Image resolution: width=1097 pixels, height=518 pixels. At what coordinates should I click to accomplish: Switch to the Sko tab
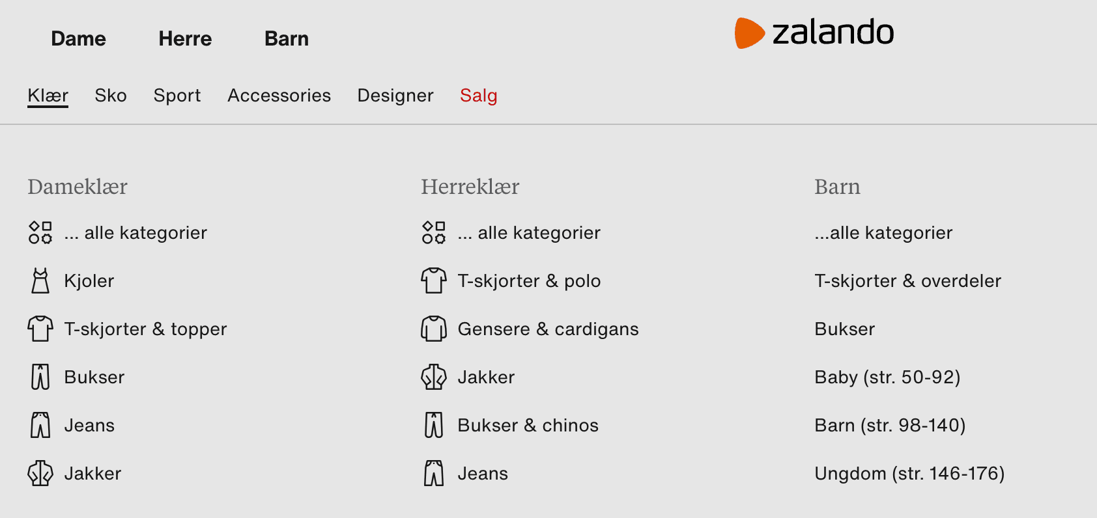(110, 96)
